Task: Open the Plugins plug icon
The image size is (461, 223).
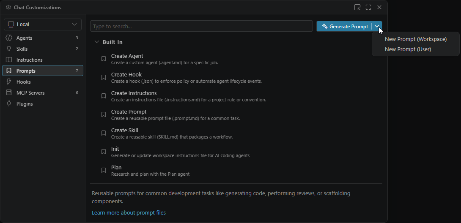Action: coord(9,104)
